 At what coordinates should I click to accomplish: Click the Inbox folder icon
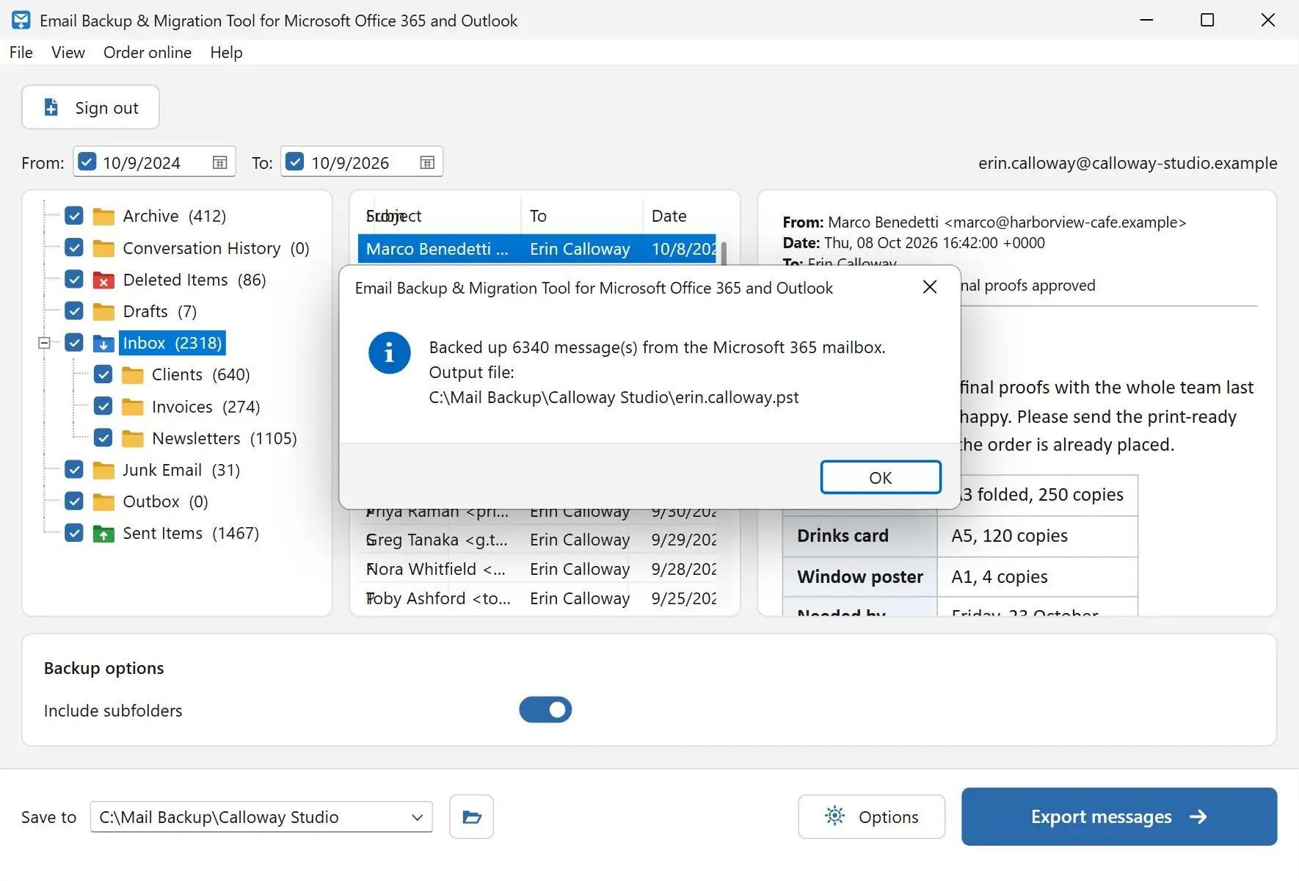(x=103, y=344)
